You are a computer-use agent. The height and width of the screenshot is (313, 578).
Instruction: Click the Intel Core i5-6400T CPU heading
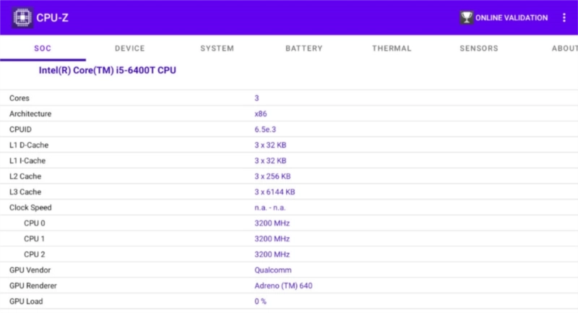(108, 71)
